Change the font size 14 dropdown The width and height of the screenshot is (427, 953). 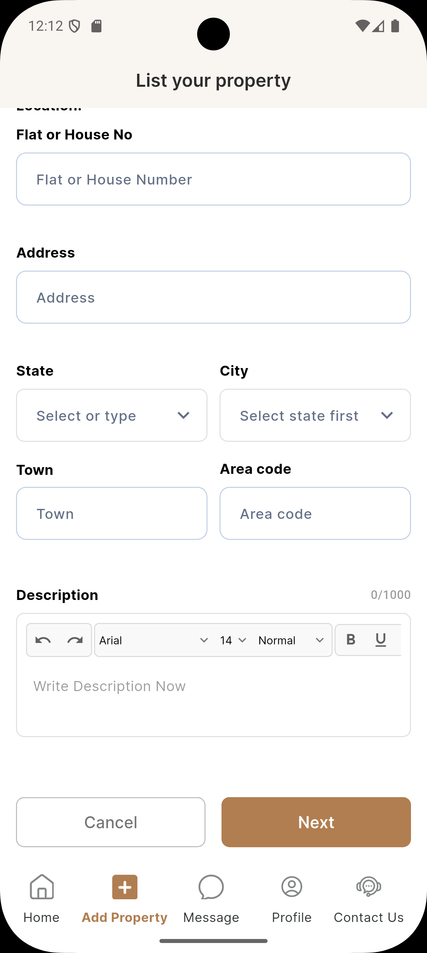(x=233, y=640)
